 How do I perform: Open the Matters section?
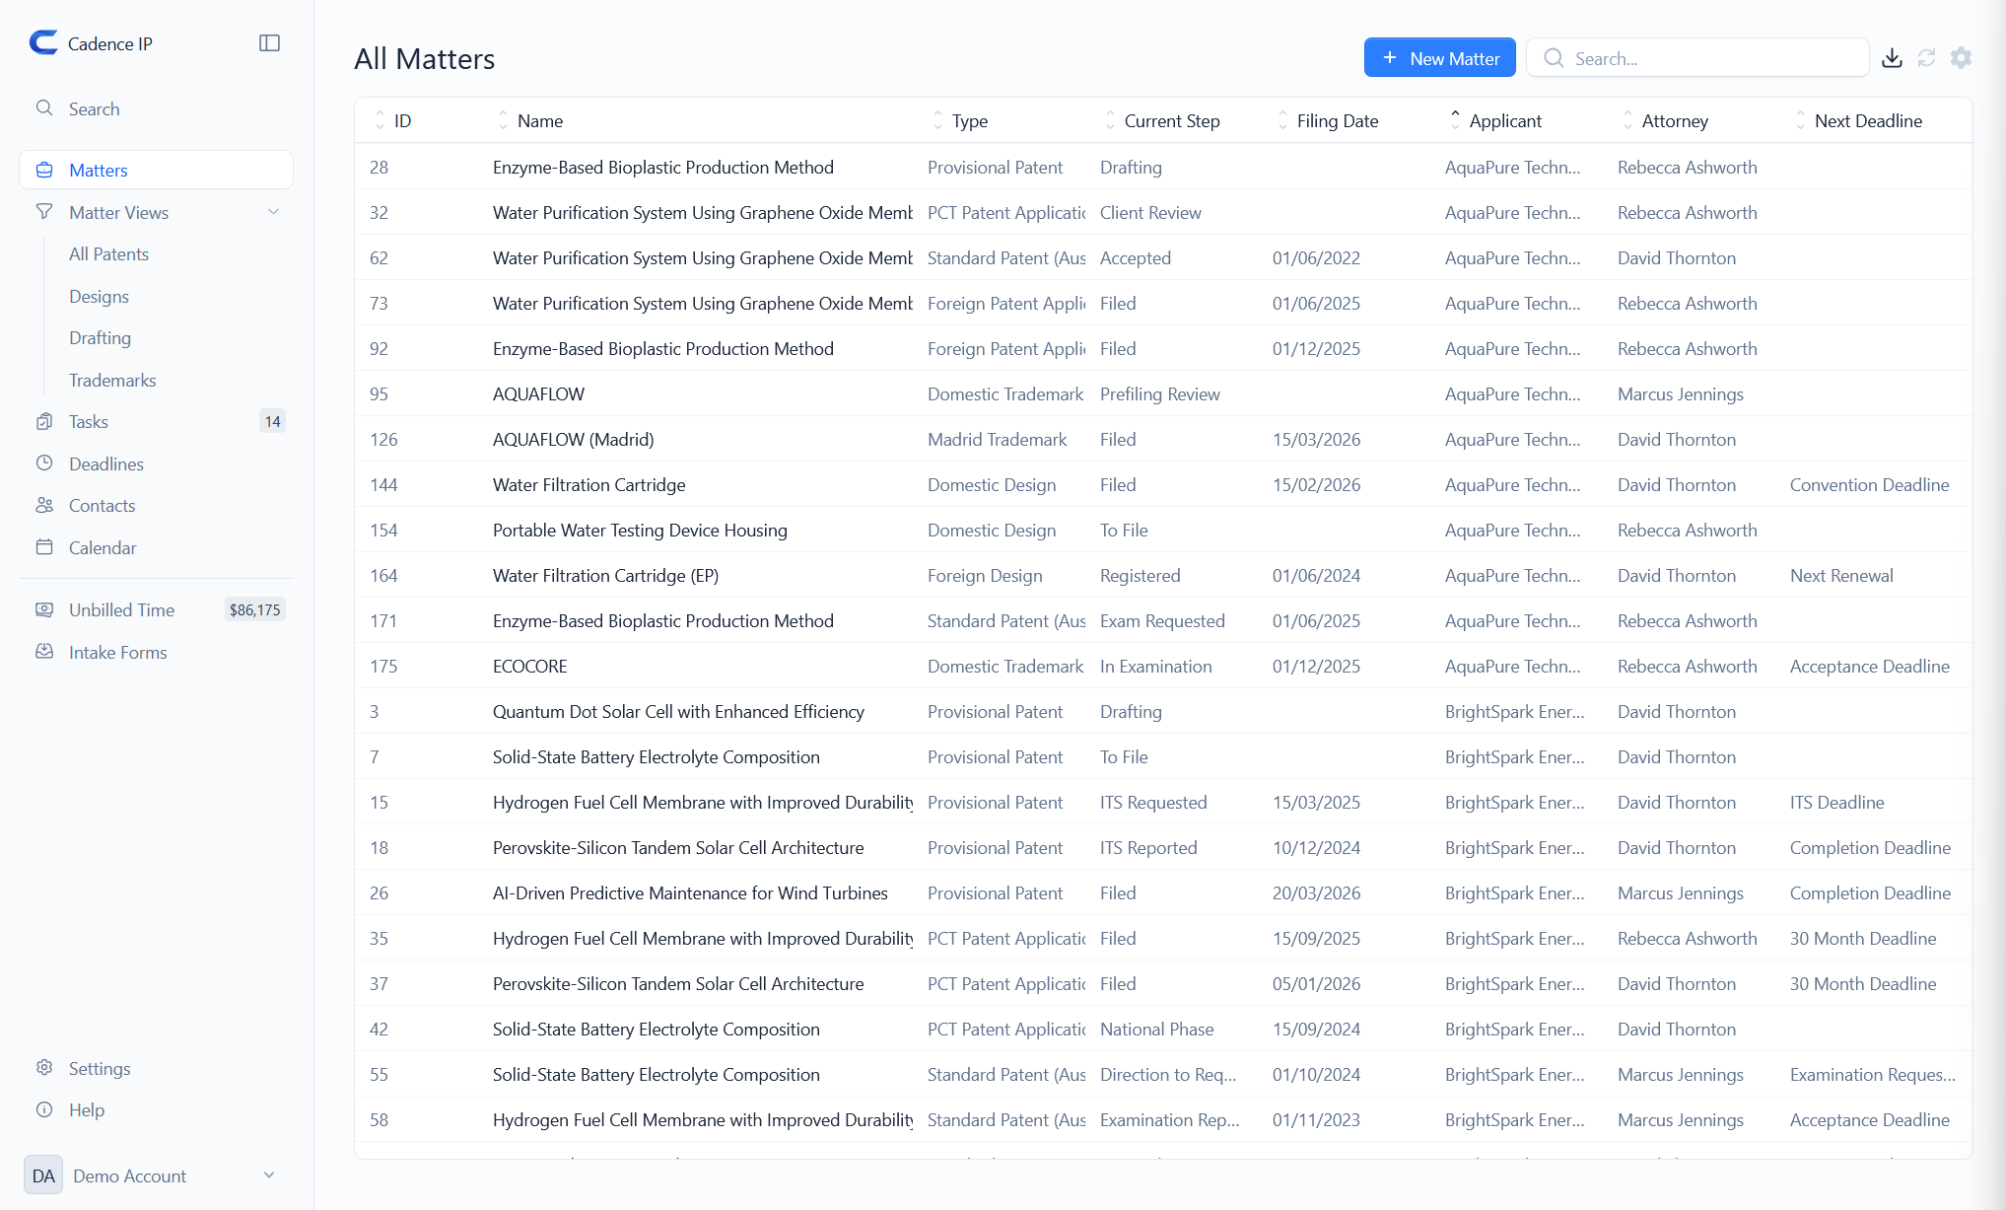[156, 170]
